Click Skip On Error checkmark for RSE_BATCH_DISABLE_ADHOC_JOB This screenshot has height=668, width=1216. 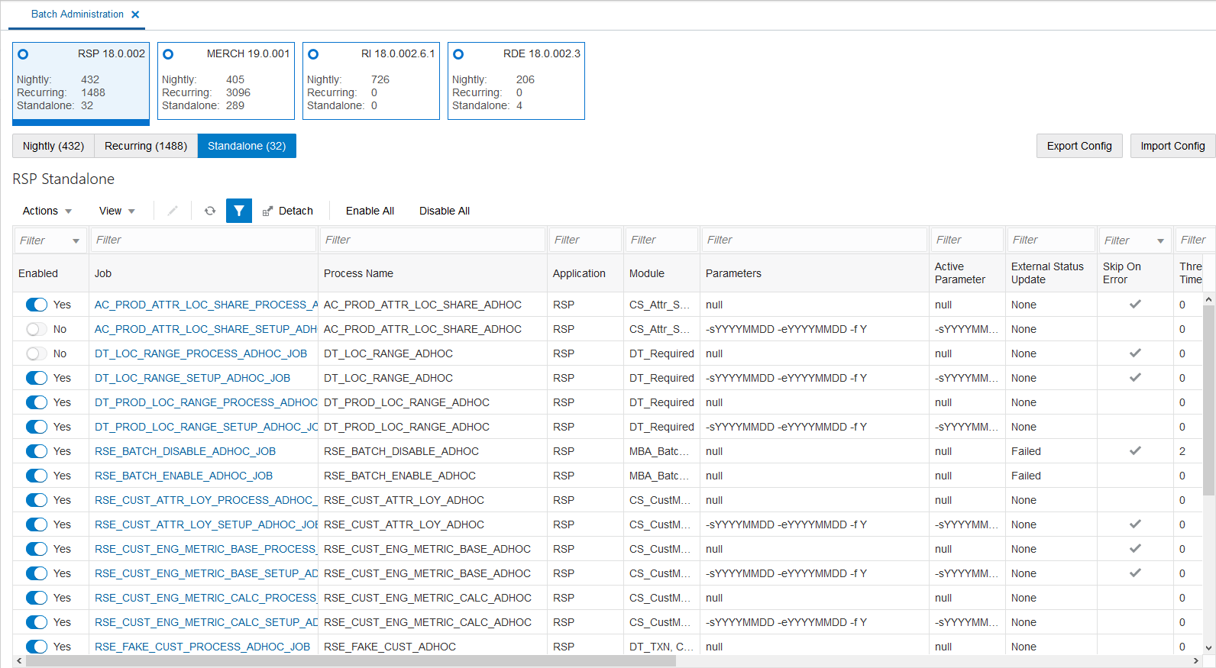[1135, 450]
